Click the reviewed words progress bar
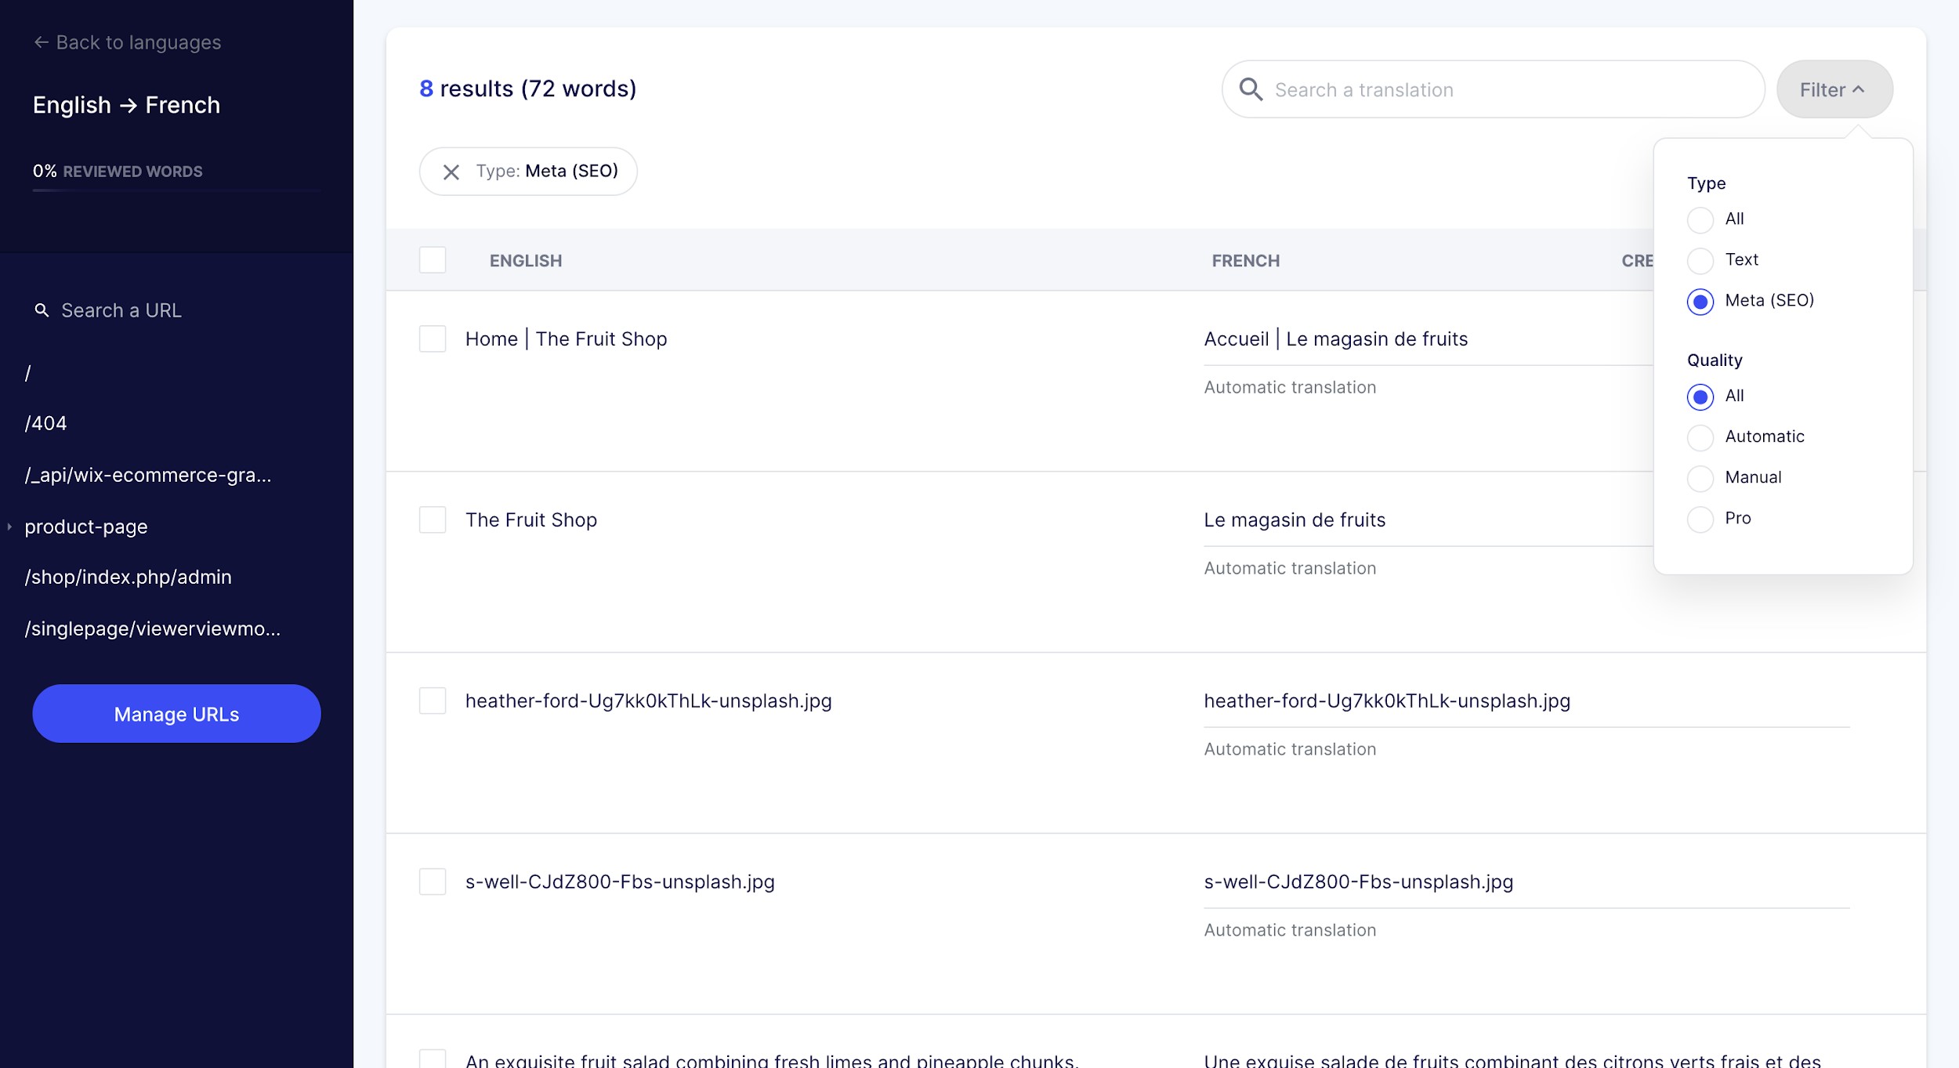The image size is (1959, 1068). [x=176, y=190]
